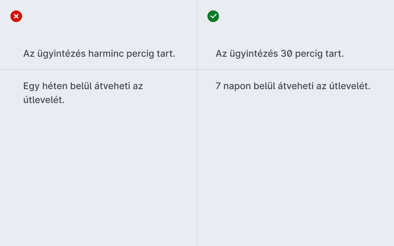This screenshot has height=246, width=394.
Task: Click the number '7' starting the right sentence
Action: (218, 86)
